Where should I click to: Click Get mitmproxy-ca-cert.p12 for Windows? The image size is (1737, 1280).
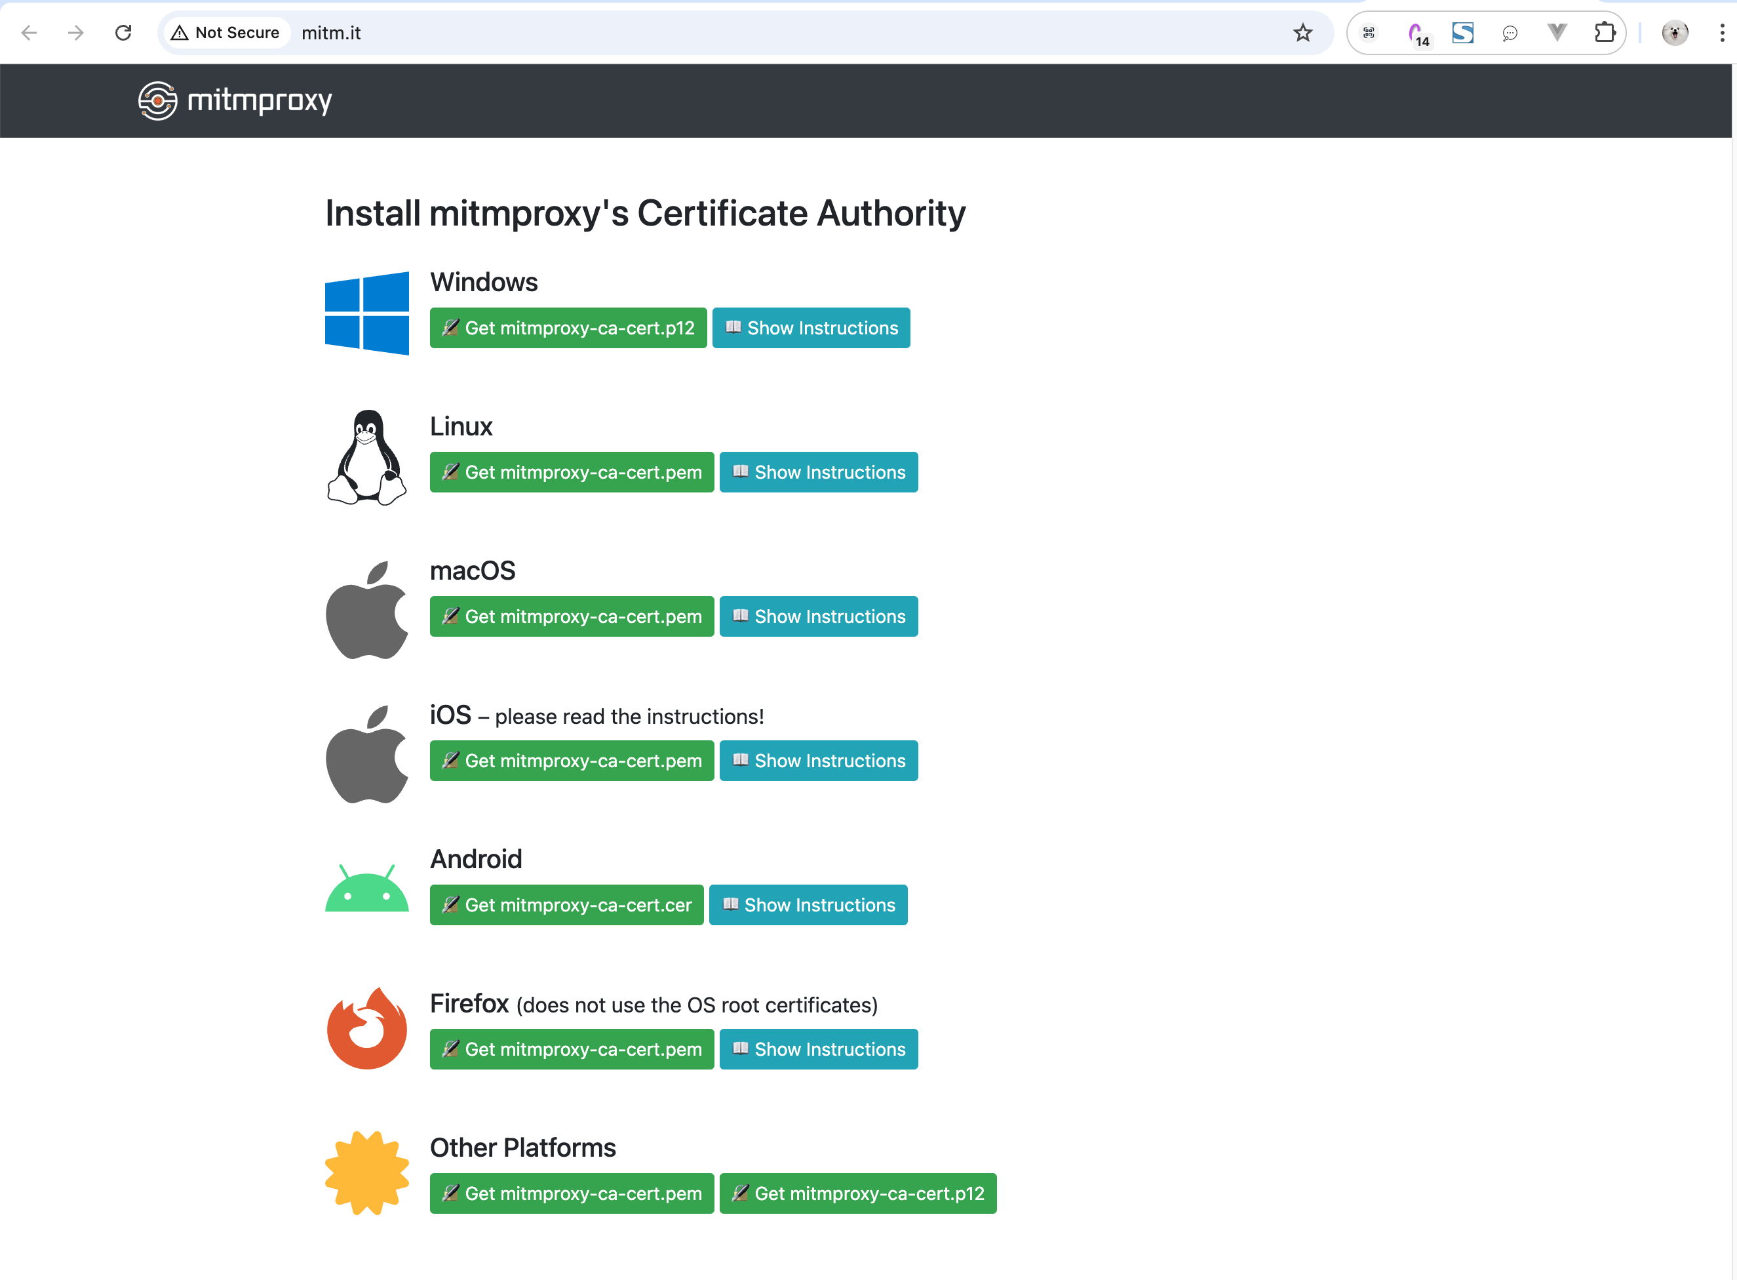(x=566, y=328)
